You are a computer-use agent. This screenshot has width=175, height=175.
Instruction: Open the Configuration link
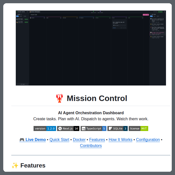click(148, 139)
